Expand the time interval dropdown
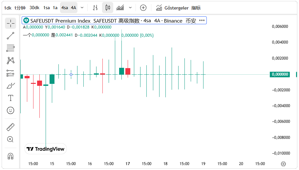Viewport: 299px width, 170px height. coord(82,8)
